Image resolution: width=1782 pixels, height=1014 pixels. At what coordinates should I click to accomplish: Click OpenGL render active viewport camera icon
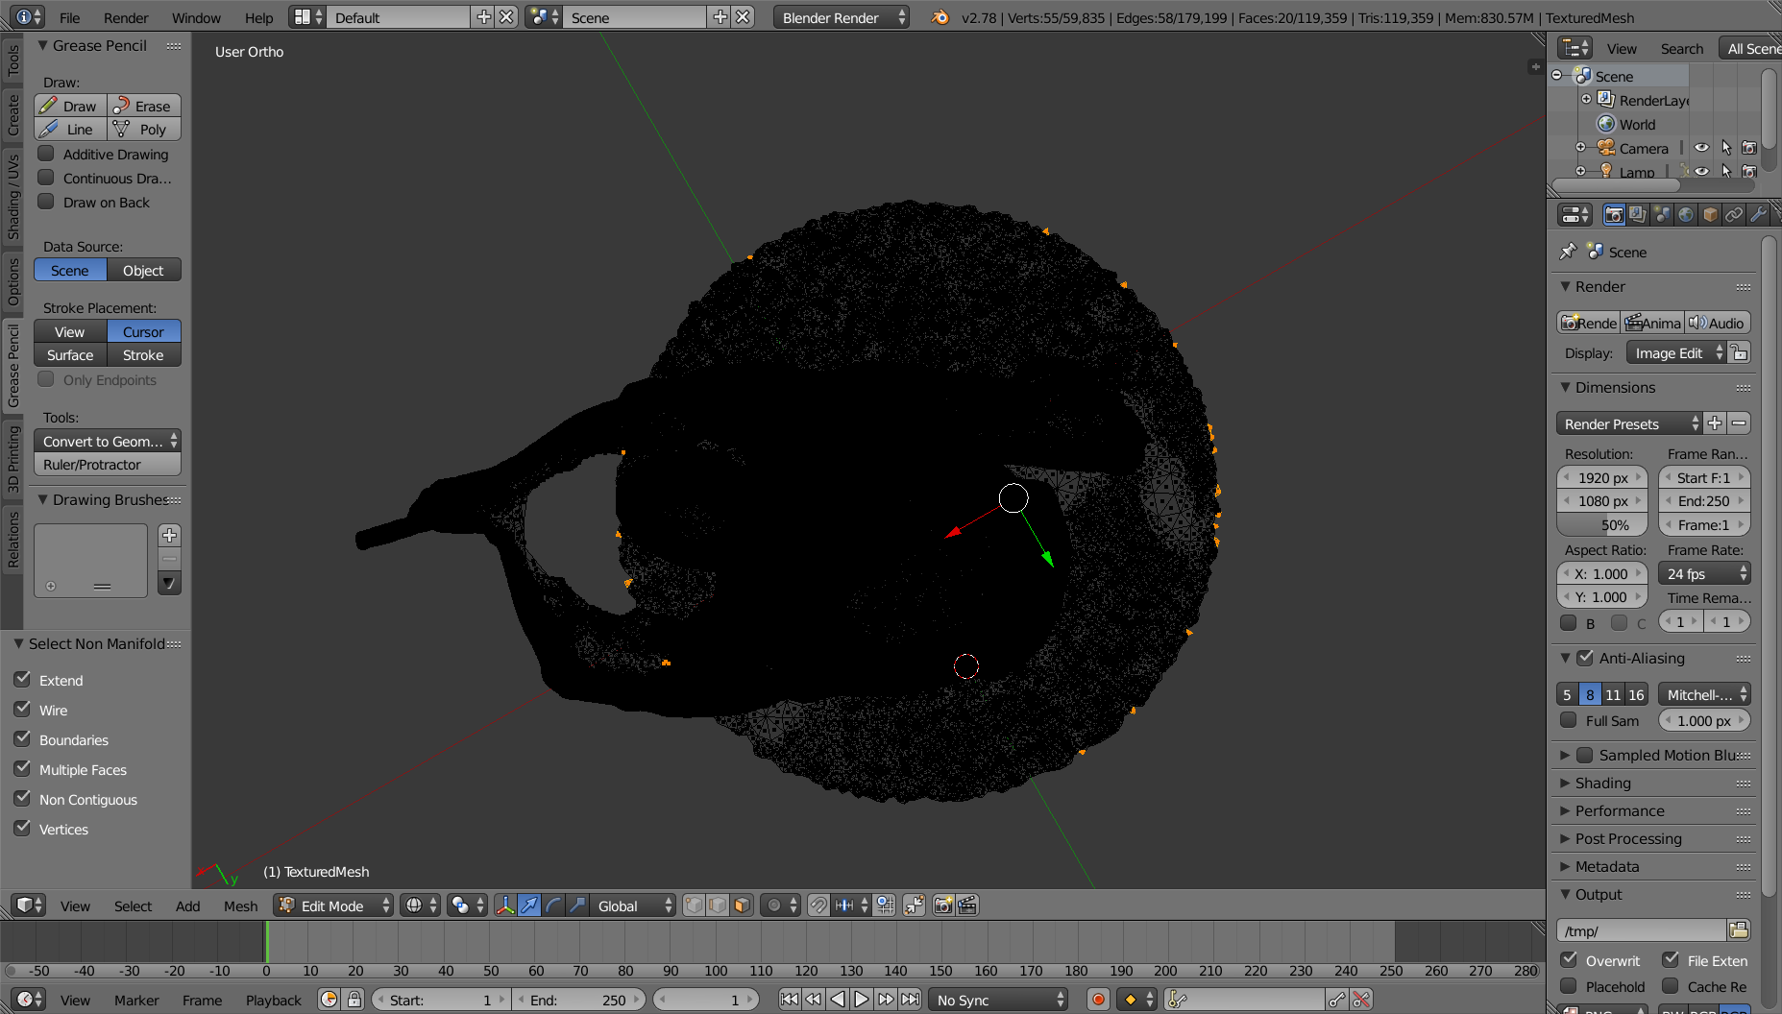point(943,905)
